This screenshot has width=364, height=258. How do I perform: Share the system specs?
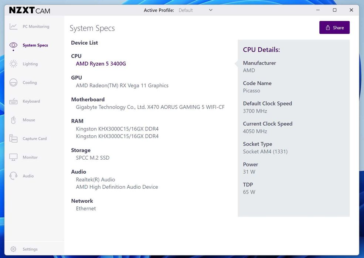pyautogui.click(x=334, y=28)
